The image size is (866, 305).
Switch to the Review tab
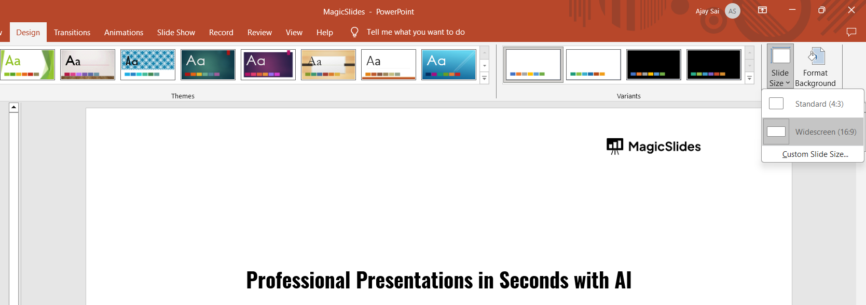pyautogui.click(x=259, y=32)
